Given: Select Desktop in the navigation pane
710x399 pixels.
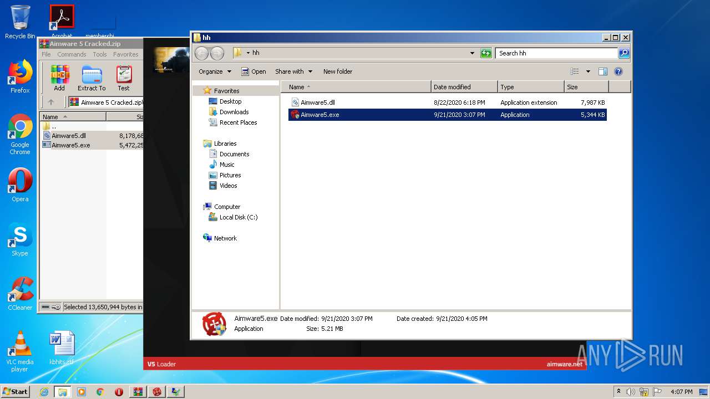Looking at the screenshot, I should click(x=230, y=101).
